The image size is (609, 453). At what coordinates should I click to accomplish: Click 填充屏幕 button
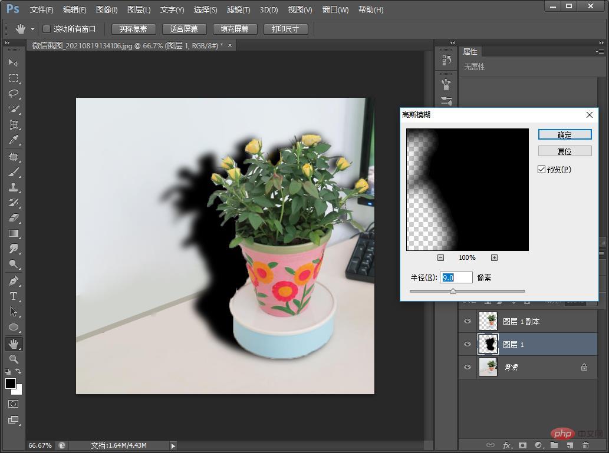click(x=235, y=29)
